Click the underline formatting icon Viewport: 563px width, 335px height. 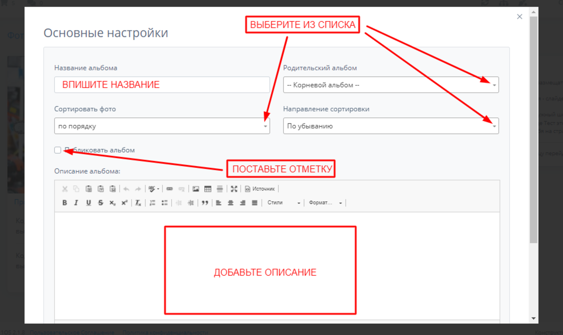pyautogui.click(x=88, y=203)
